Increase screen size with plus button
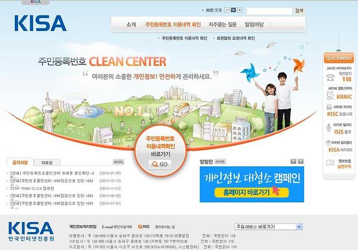Screen dimensions: 358x250 (240, 10)
